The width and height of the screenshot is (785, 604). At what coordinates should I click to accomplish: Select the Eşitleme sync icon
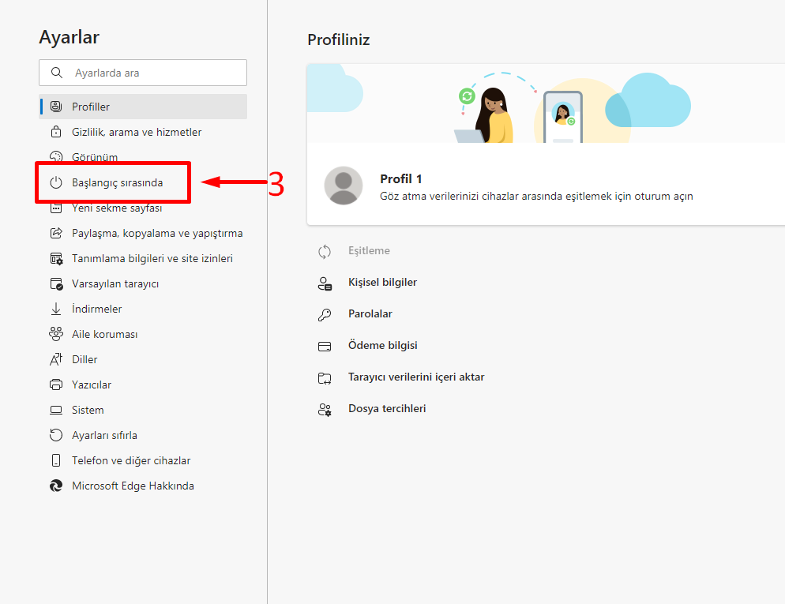coord(325,250)
